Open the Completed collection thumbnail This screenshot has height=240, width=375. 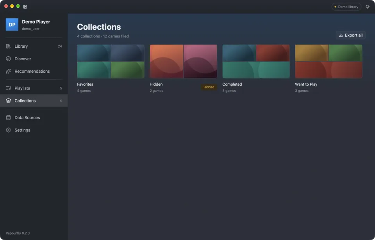point(256,61)
